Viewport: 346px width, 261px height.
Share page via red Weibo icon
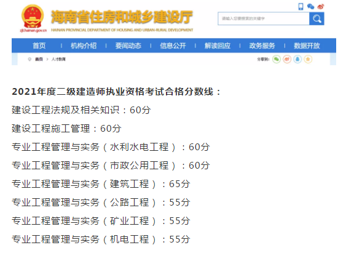coord(287,59)
